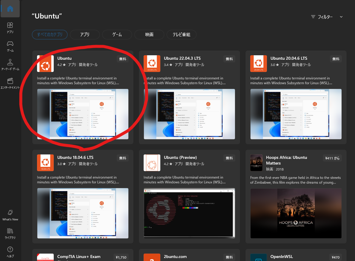Select the 映画 category tab

click(x=149, y=35)
